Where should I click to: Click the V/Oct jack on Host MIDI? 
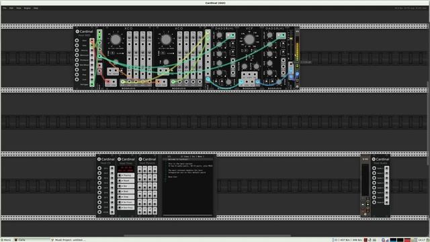coord(77,40)
